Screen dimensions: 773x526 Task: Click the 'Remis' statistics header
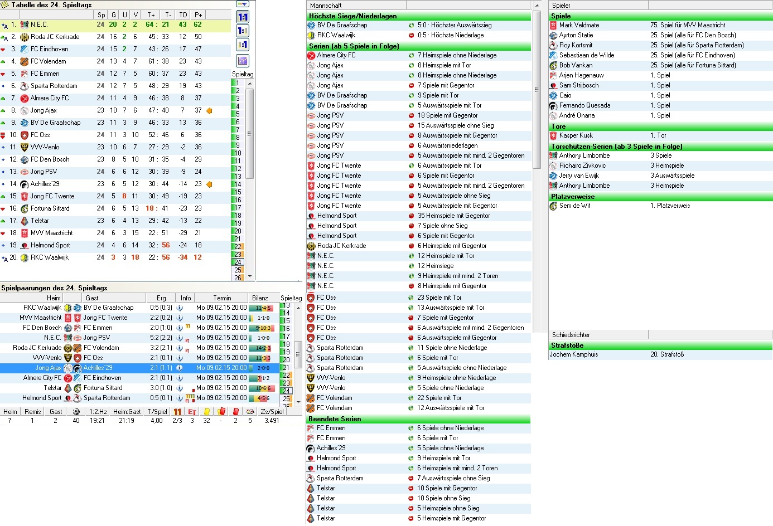[x=33, y=412]
